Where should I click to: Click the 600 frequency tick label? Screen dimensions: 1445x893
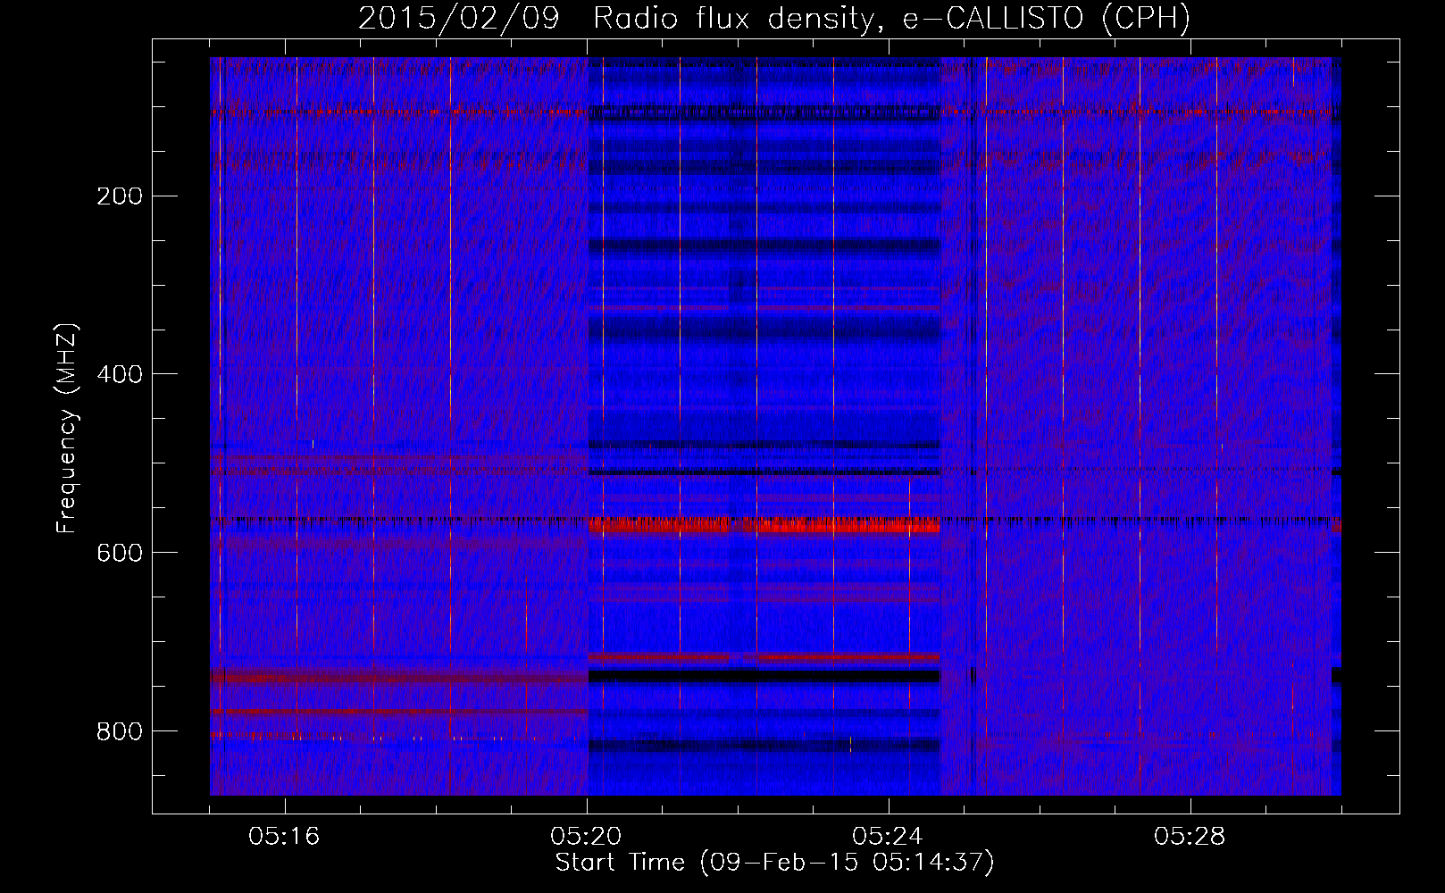[120, 554]
